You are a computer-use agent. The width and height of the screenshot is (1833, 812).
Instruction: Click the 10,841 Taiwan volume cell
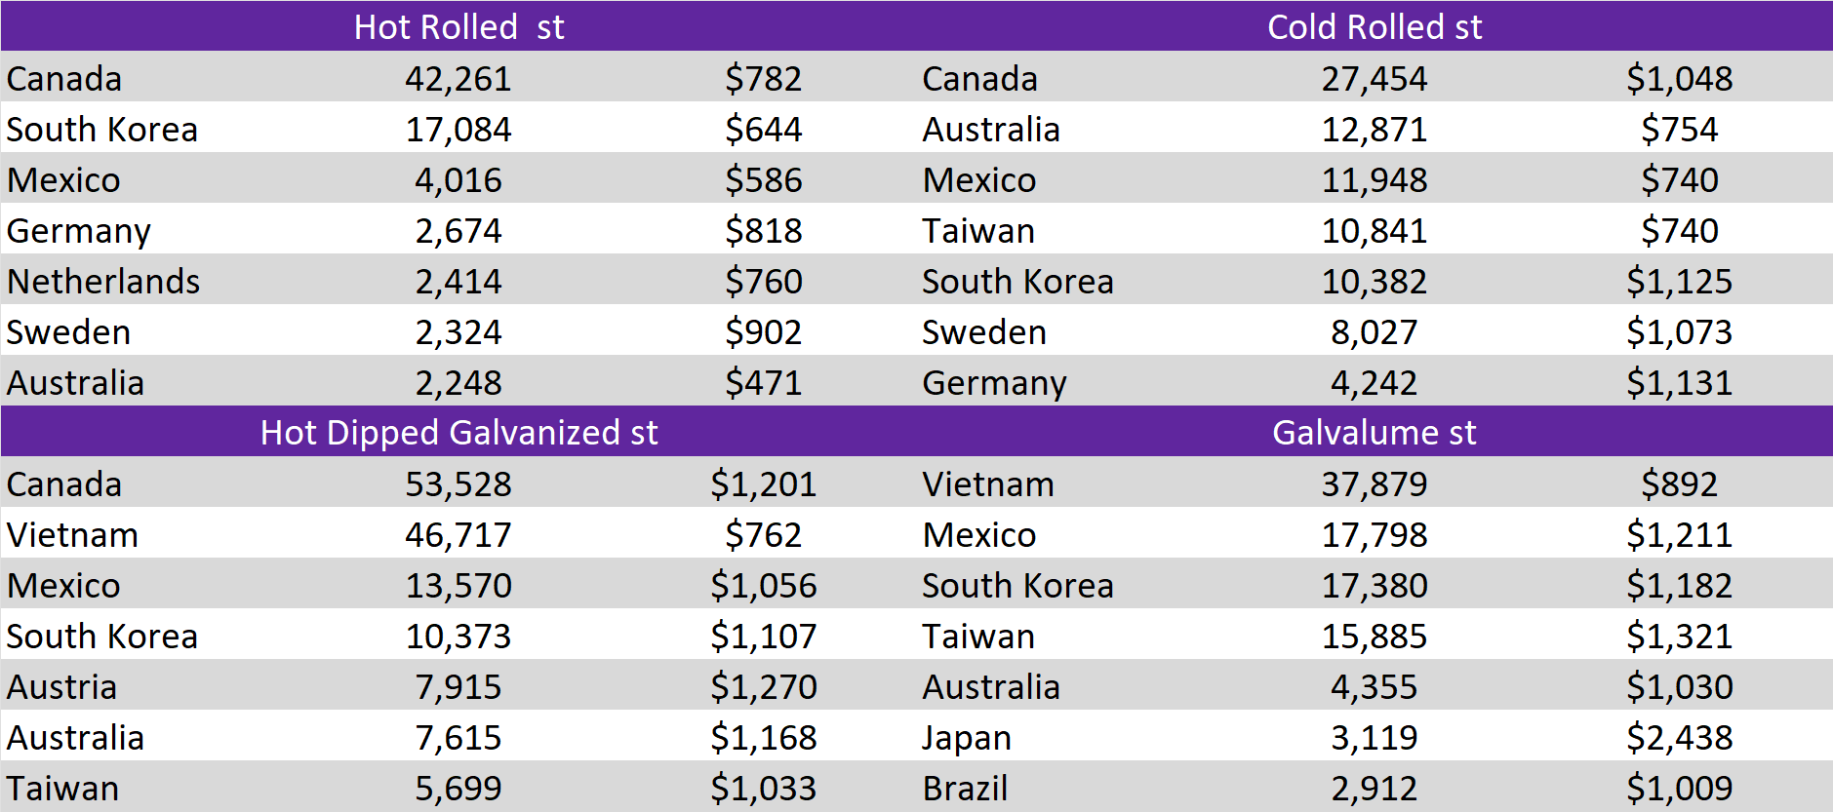[1374, 230]
